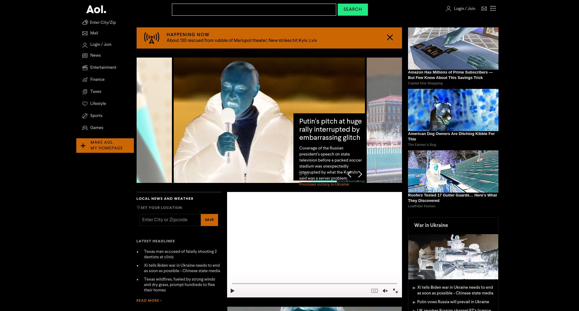Open the Taxes menu item

tap(96, 92)
